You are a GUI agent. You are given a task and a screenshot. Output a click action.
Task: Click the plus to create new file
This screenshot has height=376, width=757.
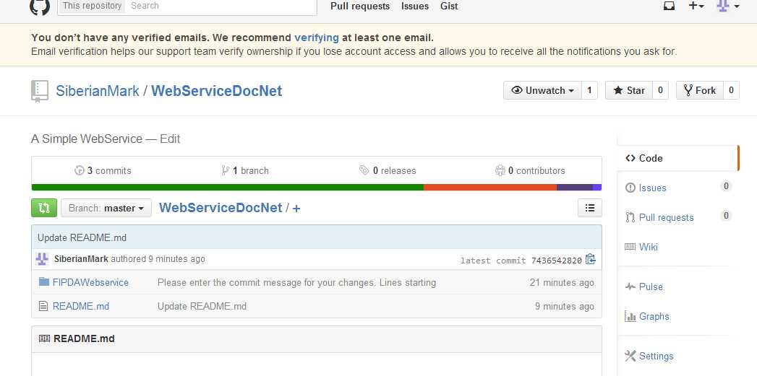point(296,208)
